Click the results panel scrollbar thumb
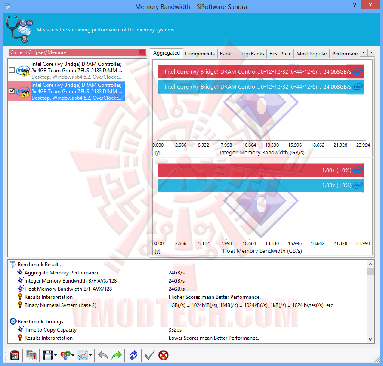Viewport: 383px width, 366px height. click(x=370, y=271)
